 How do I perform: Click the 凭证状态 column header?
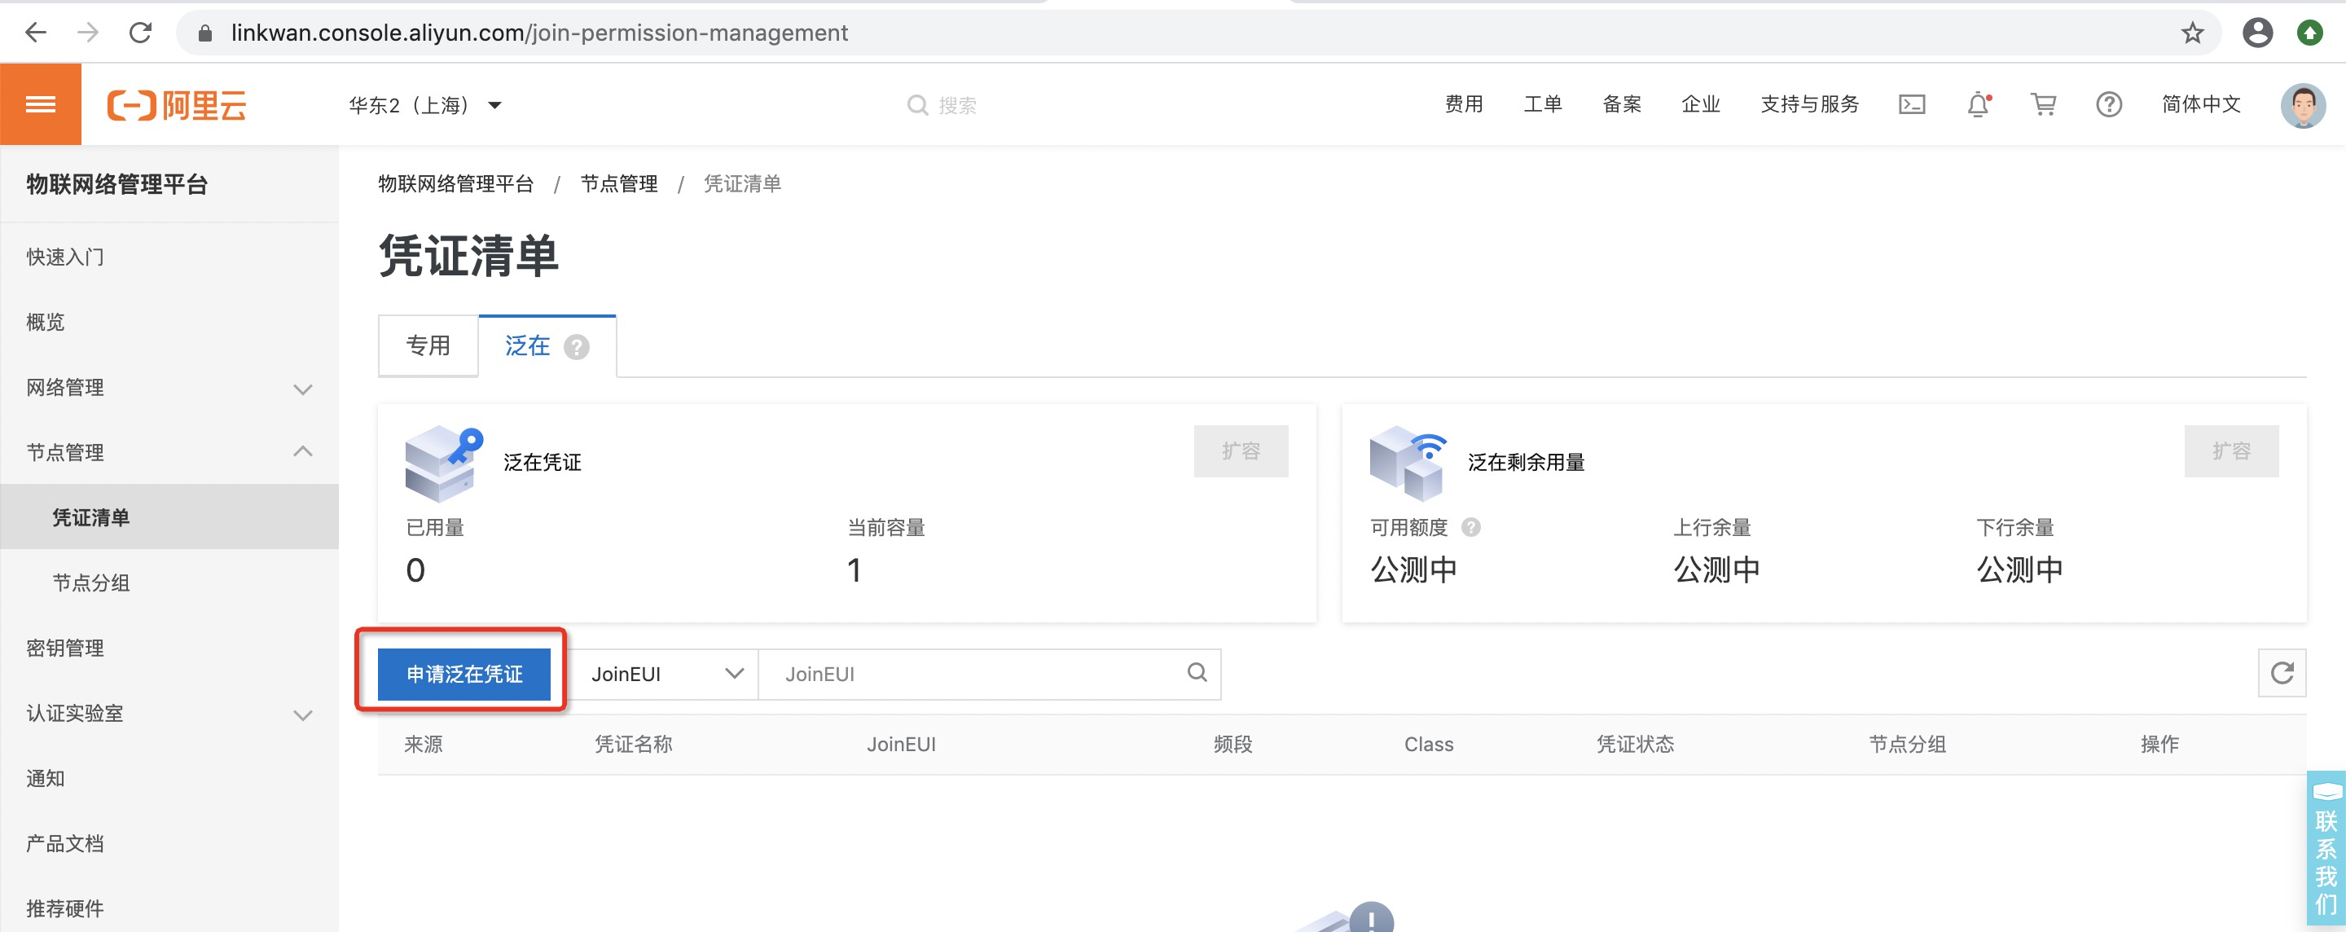[x=1635, y=744]
